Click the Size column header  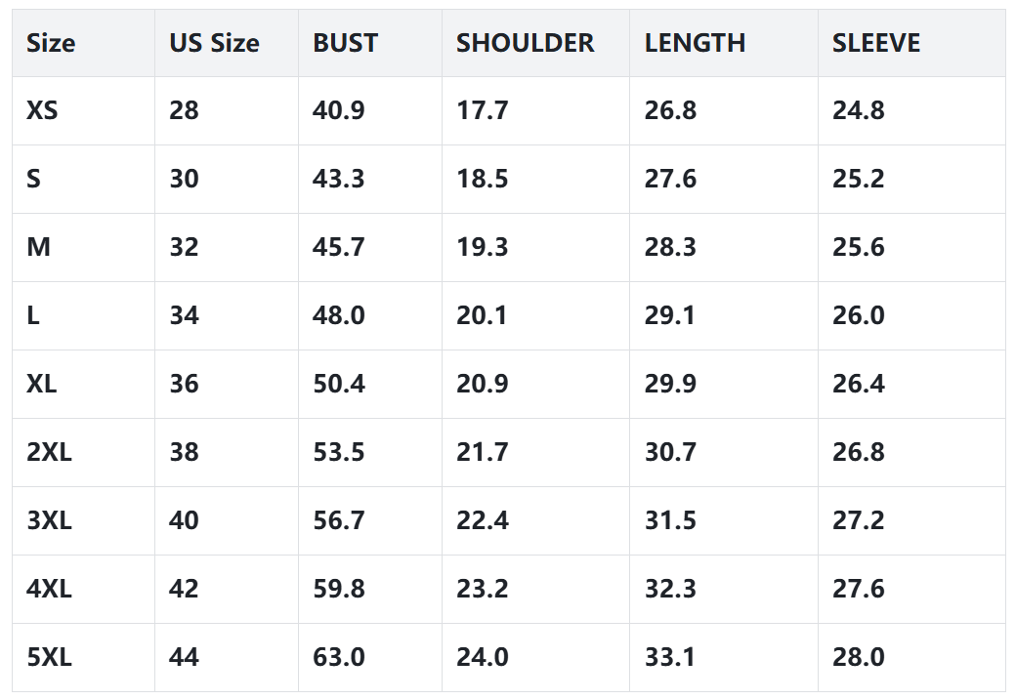pos(51,43)
